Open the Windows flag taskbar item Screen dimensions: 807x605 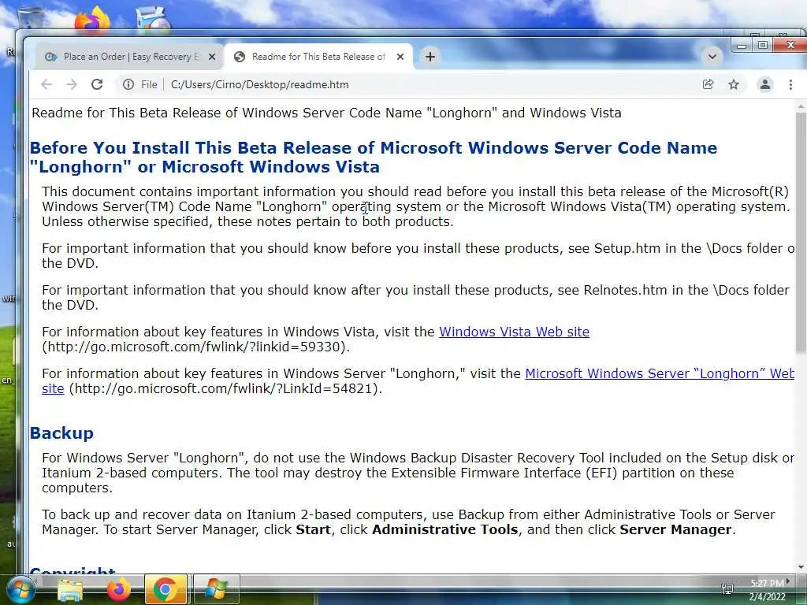coord(216,589)
